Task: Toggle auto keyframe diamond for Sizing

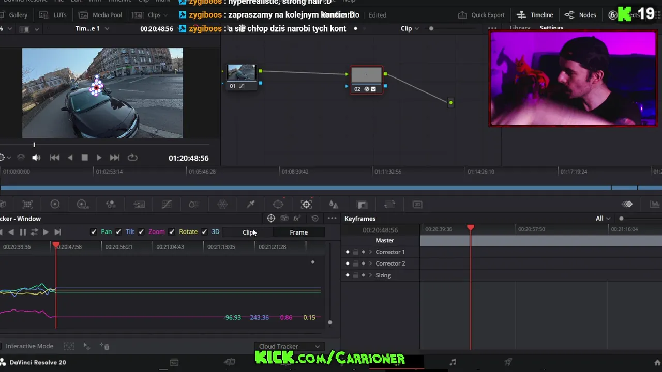Action: pyautogui.click(x=363, y=275)
